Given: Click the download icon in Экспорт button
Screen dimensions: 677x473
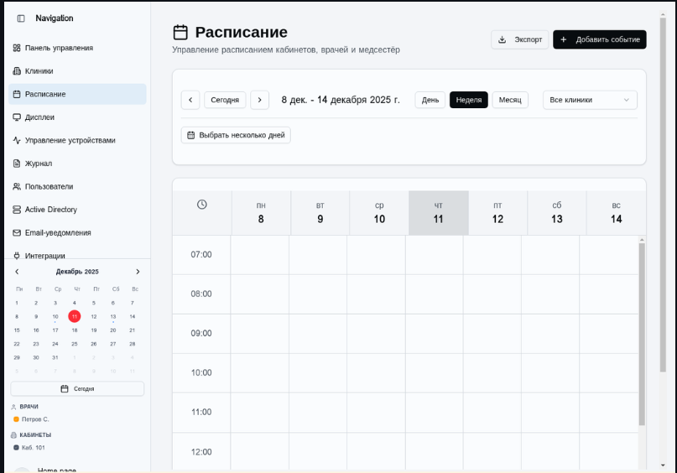Looking at the screenshot, I should 503,39.
